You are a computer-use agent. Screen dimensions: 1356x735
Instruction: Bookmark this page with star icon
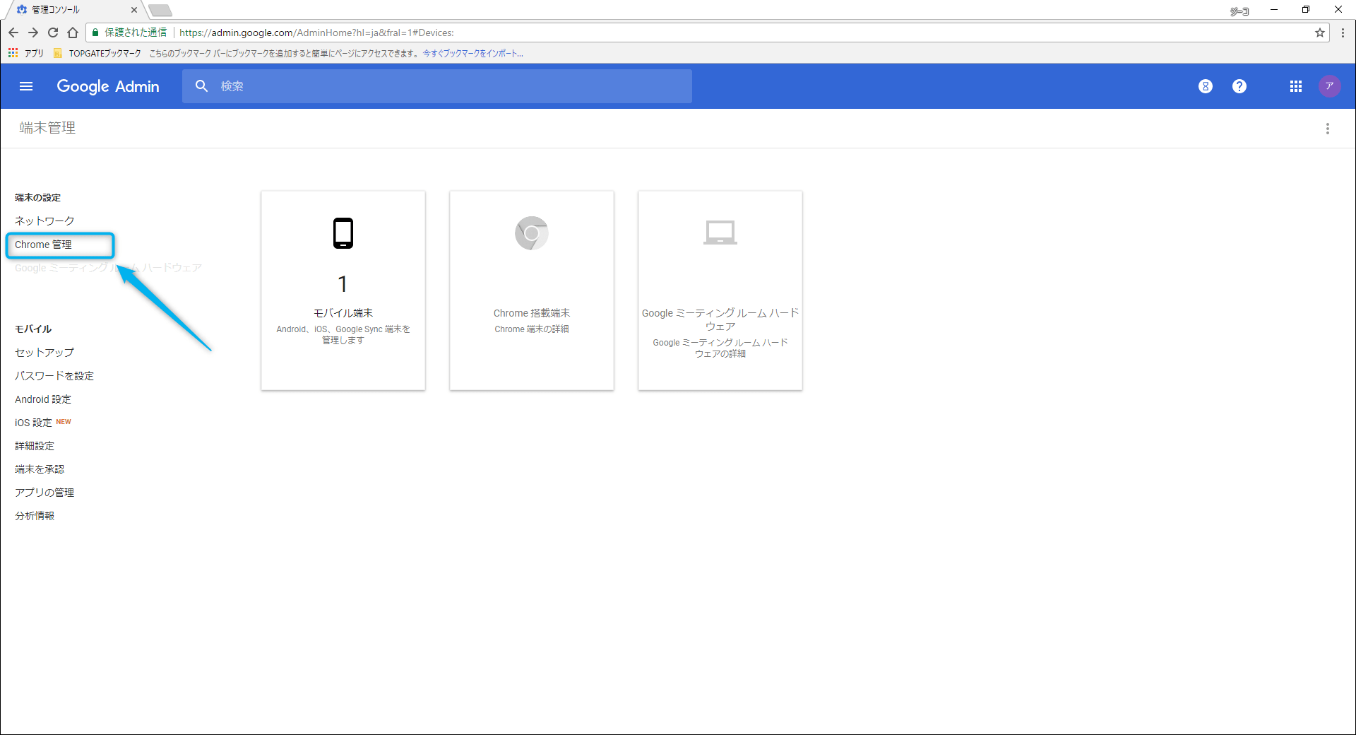click(x=1319, y=33)
